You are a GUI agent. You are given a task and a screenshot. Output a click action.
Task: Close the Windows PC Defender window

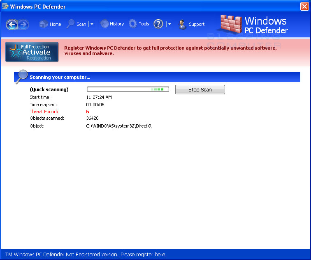point(304,6)
